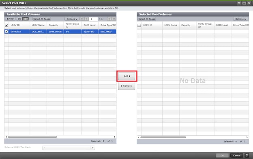Click the page number input field
This screenshot has width=253, height=159.
[x=93, y=19]
